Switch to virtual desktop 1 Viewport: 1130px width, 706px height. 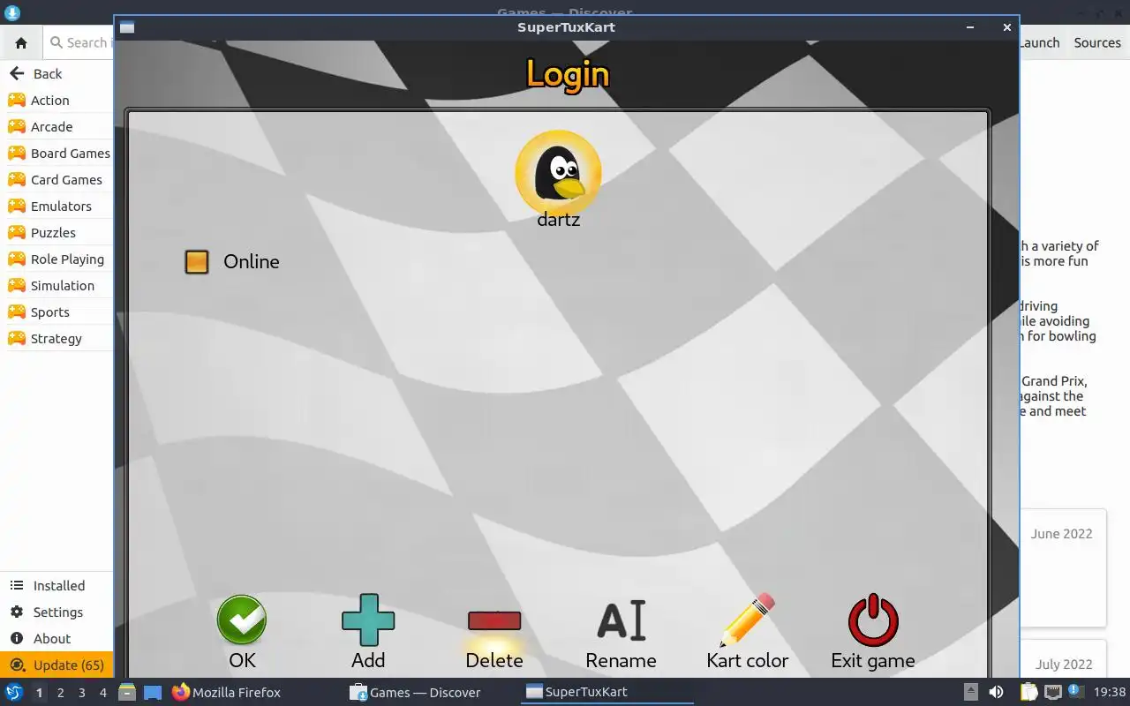point(39,693)
